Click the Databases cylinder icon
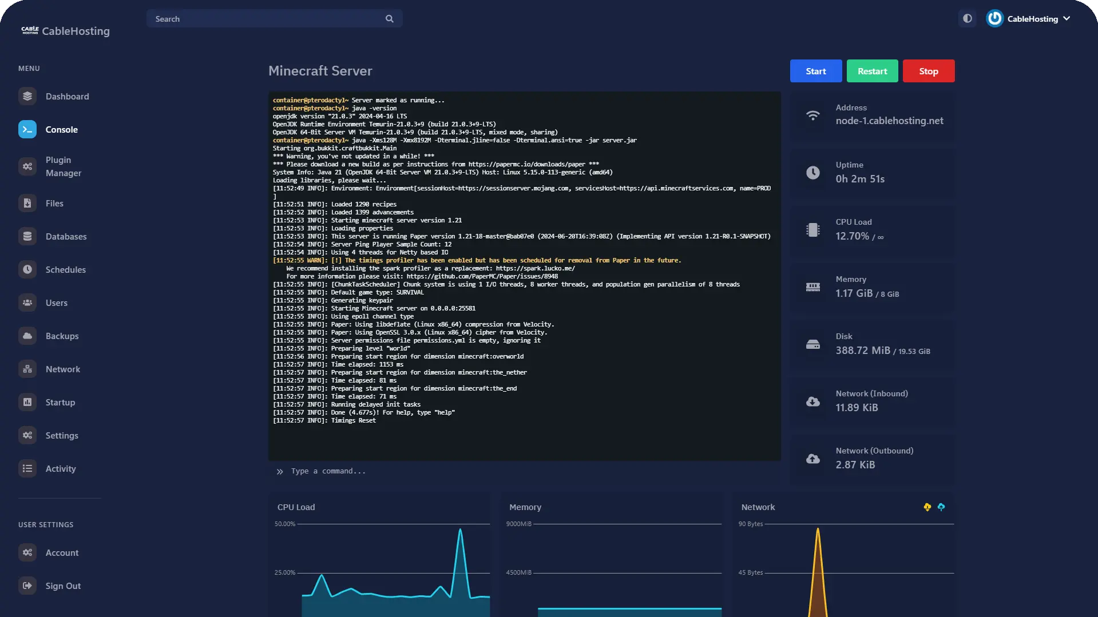This screenshot has width=1098, height=617. pos(27,236)
